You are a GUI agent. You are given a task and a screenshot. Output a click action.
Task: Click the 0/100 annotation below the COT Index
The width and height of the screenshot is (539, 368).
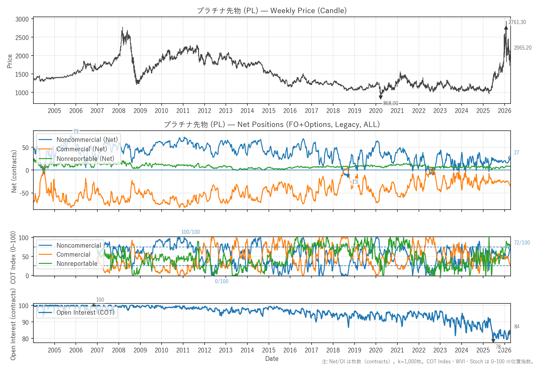221,281
